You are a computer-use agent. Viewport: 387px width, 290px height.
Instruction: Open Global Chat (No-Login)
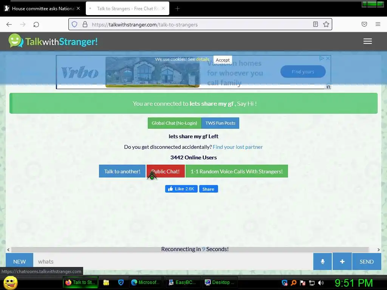pos(175,123)
